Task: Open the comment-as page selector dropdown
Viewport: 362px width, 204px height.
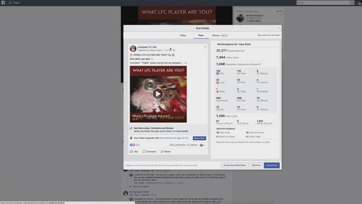Action: coord(202,145)
